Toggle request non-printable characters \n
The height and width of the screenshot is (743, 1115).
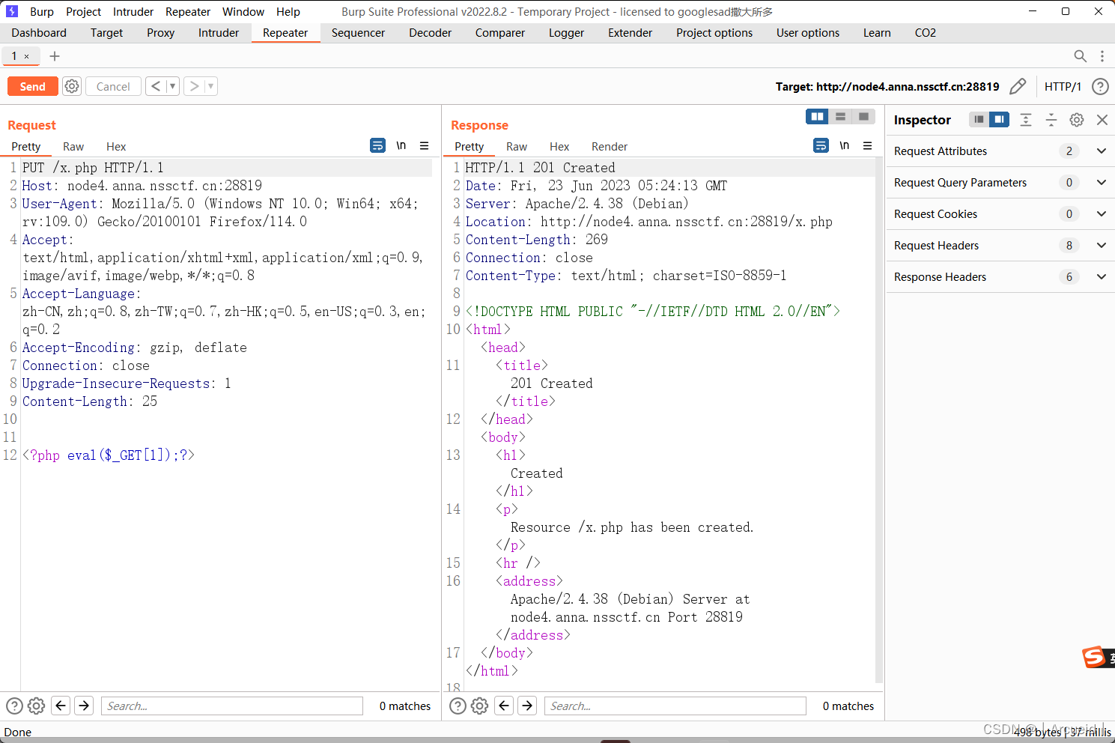(401, 145)
